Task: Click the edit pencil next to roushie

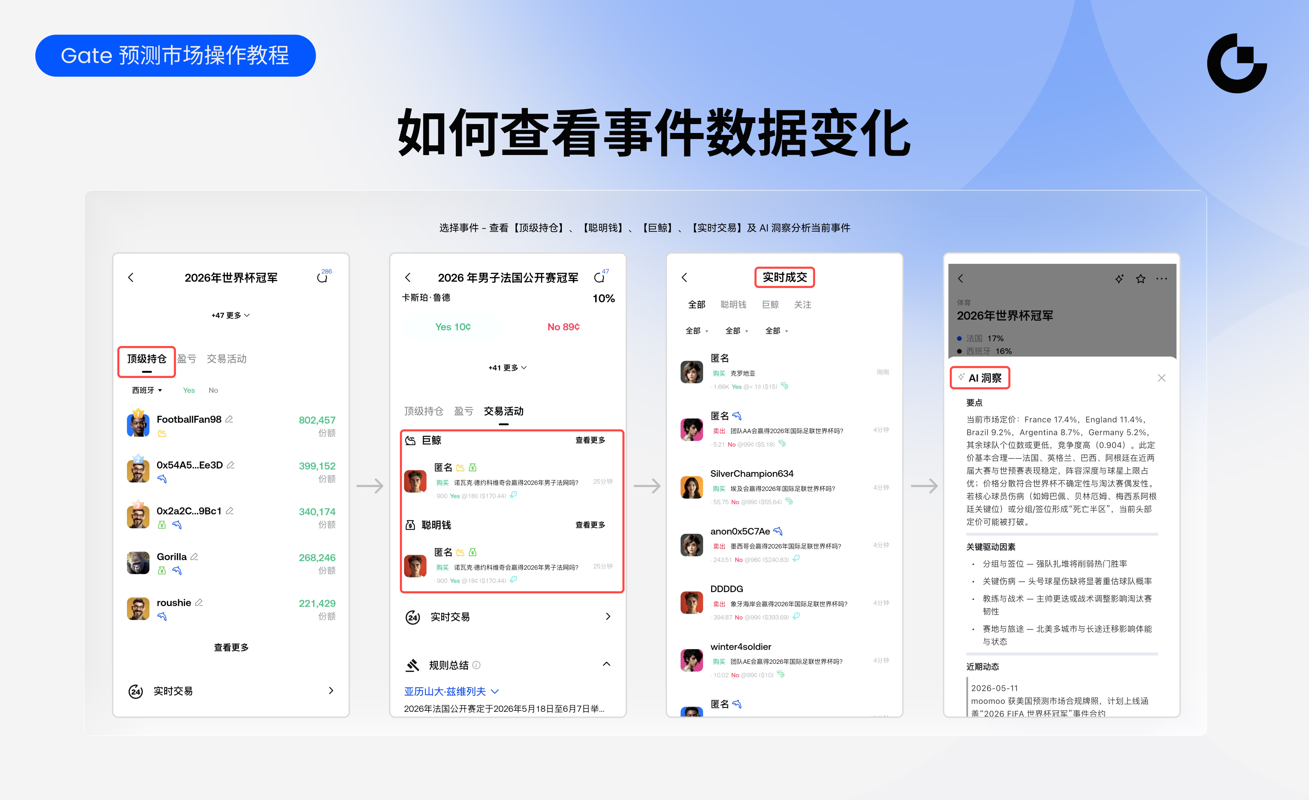Action: (199, 602)
